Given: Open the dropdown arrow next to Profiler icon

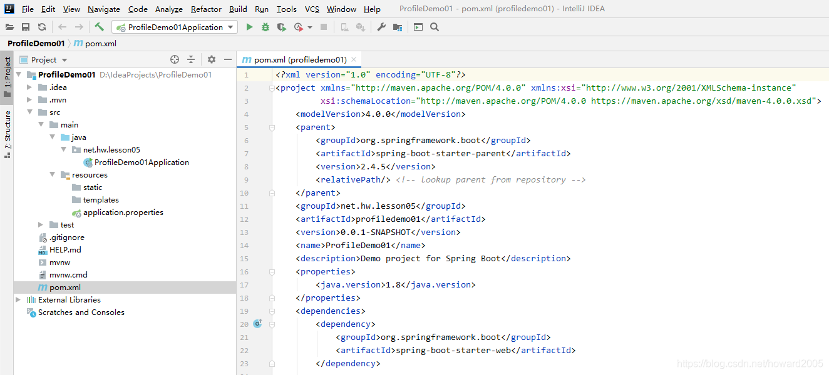Looking at the screenshot, I should (309, 27).
